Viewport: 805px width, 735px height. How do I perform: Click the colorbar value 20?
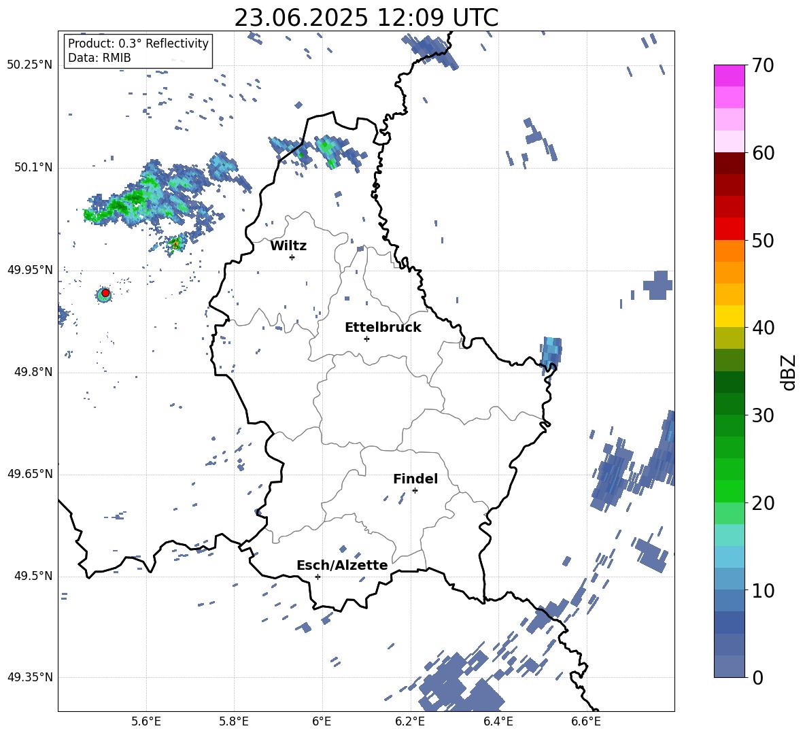763,502
